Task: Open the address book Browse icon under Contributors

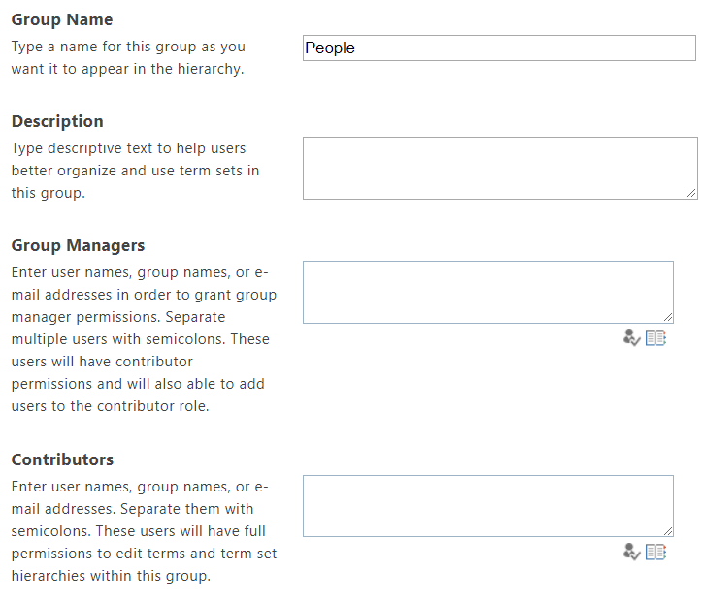Action: pos(656,553)
